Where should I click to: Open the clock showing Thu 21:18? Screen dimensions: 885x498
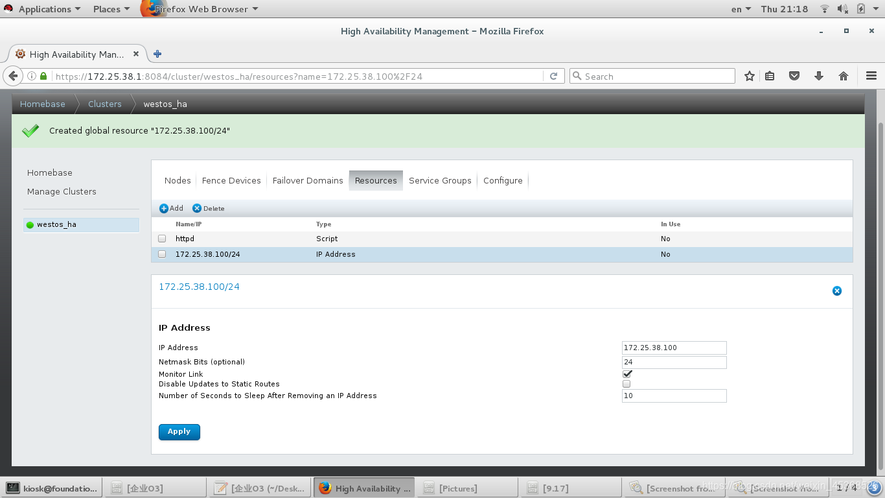click(x=785, y=9)
